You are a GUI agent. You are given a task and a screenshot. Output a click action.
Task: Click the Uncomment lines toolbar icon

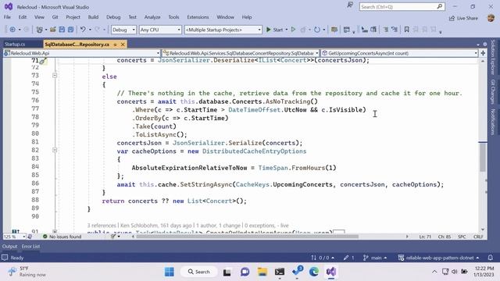point(395,30)
